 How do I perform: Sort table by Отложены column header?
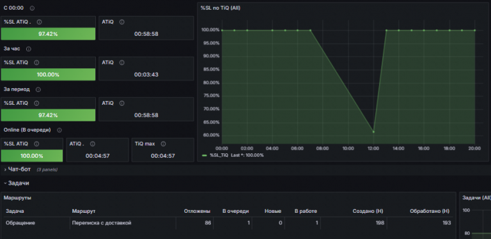[198, 211]
